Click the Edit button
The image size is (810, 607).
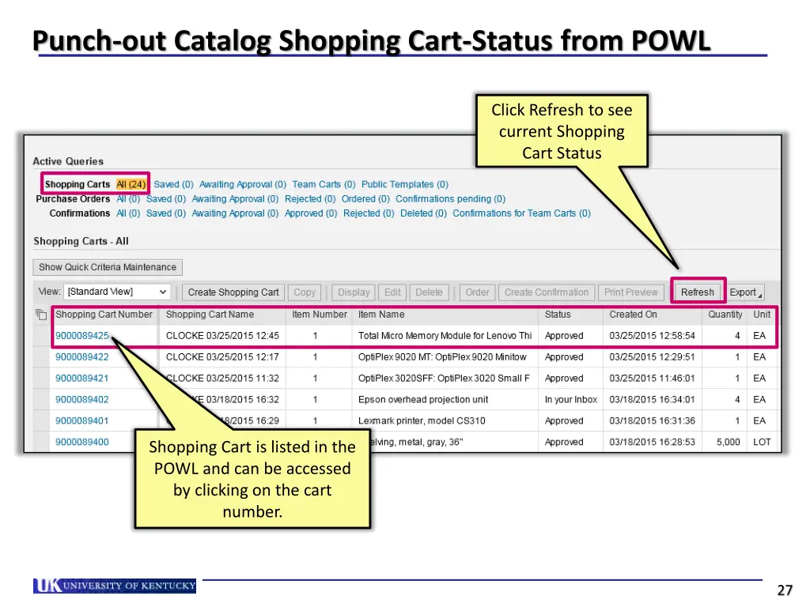click(392, 292)
